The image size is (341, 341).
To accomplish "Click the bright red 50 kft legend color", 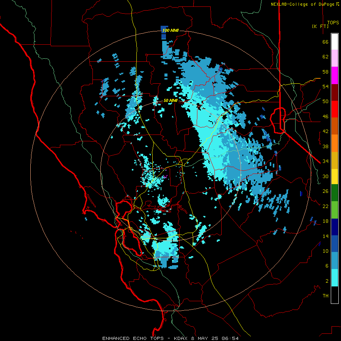I will (x=335, y=109).
